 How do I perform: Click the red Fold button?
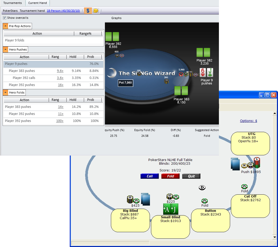click(170, 176)
